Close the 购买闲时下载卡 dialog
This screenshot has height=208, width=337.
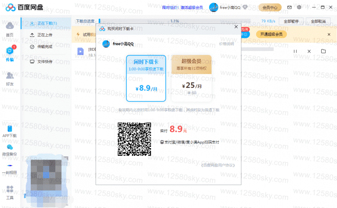[x=236, y=27]
